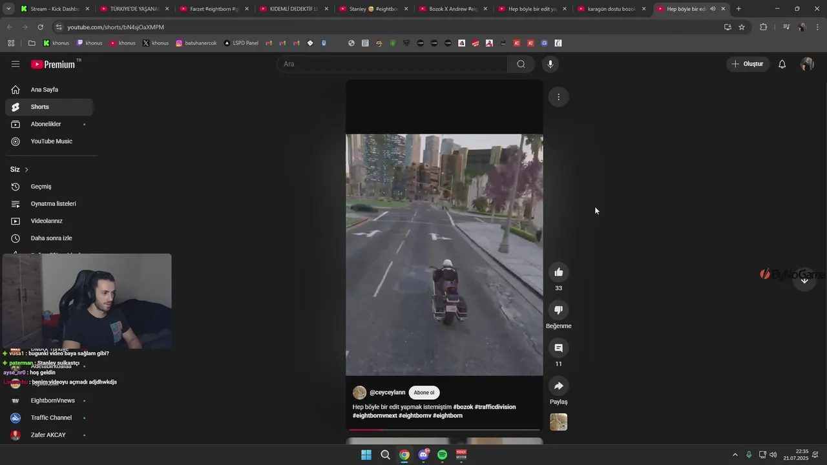Subscribe using Abone ol button
This screenshot has width=827, height=465.
coord(424,393)
